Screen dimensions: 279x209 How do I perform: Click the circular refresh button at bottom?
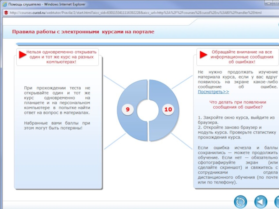tap(240, 202)
